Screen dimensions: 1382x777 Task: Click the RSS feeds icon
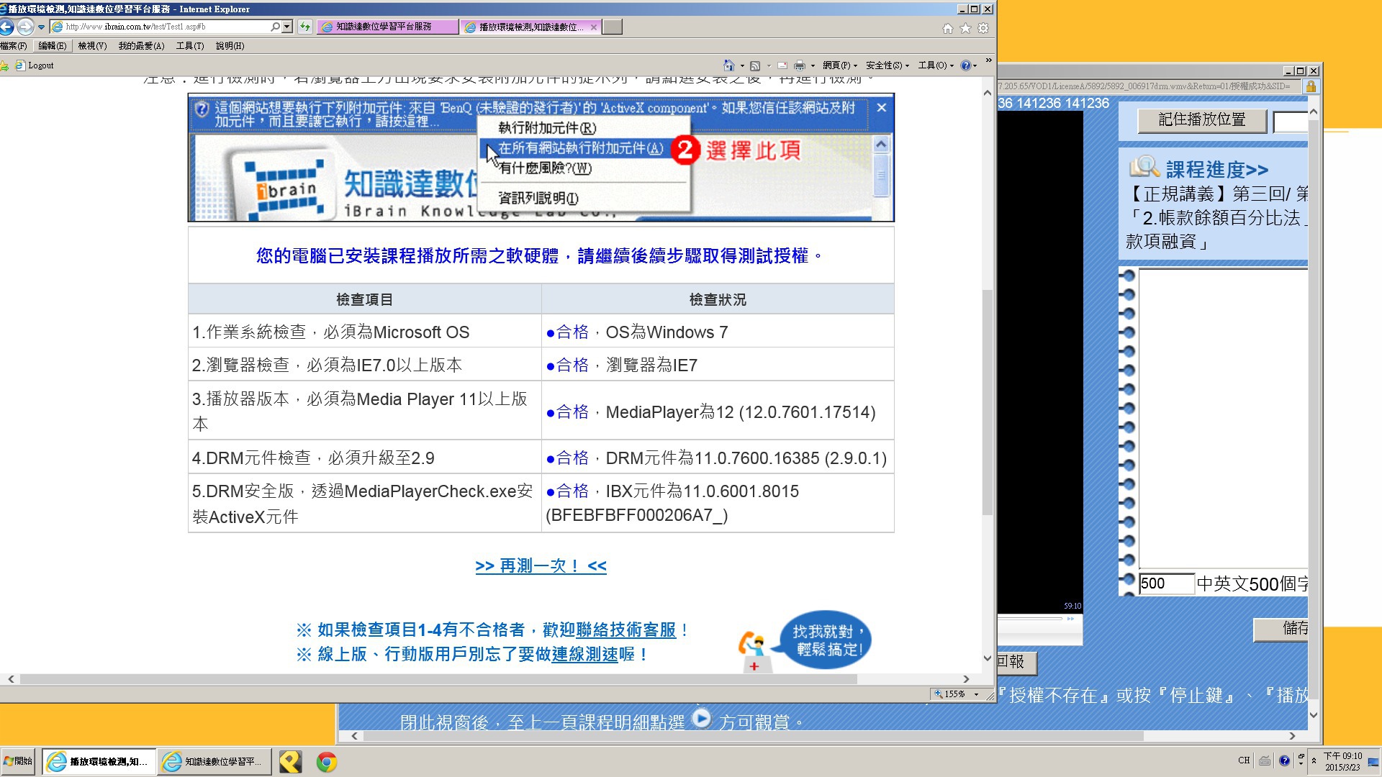(x=755, y=65)
